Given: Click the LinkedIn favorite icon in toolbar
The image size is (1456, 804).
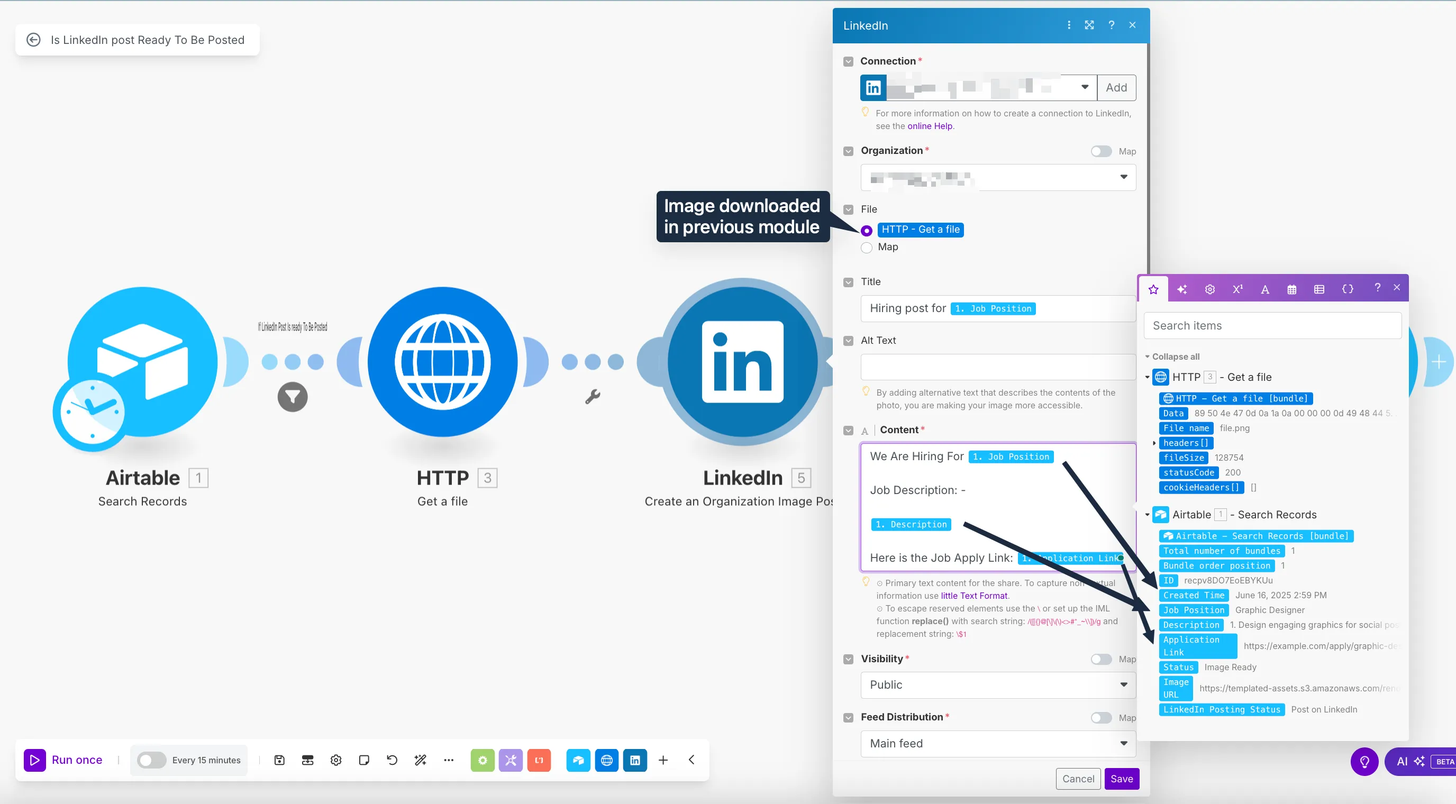Looking at the screenshot, I should pyautogui.click(x=635, y=760).
